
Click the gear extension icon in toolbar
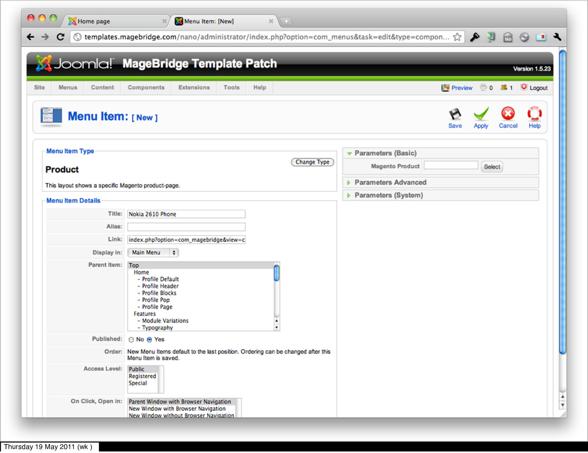coord(524,37)
